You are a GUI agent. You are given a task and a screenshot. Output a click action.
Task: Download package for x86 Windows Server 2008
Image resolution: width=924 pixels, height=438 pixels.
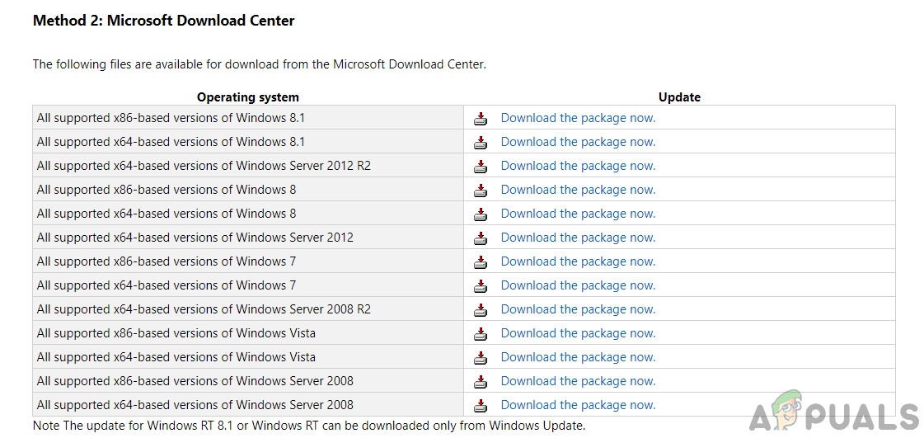pyautogui.click(x=578, y=381)
